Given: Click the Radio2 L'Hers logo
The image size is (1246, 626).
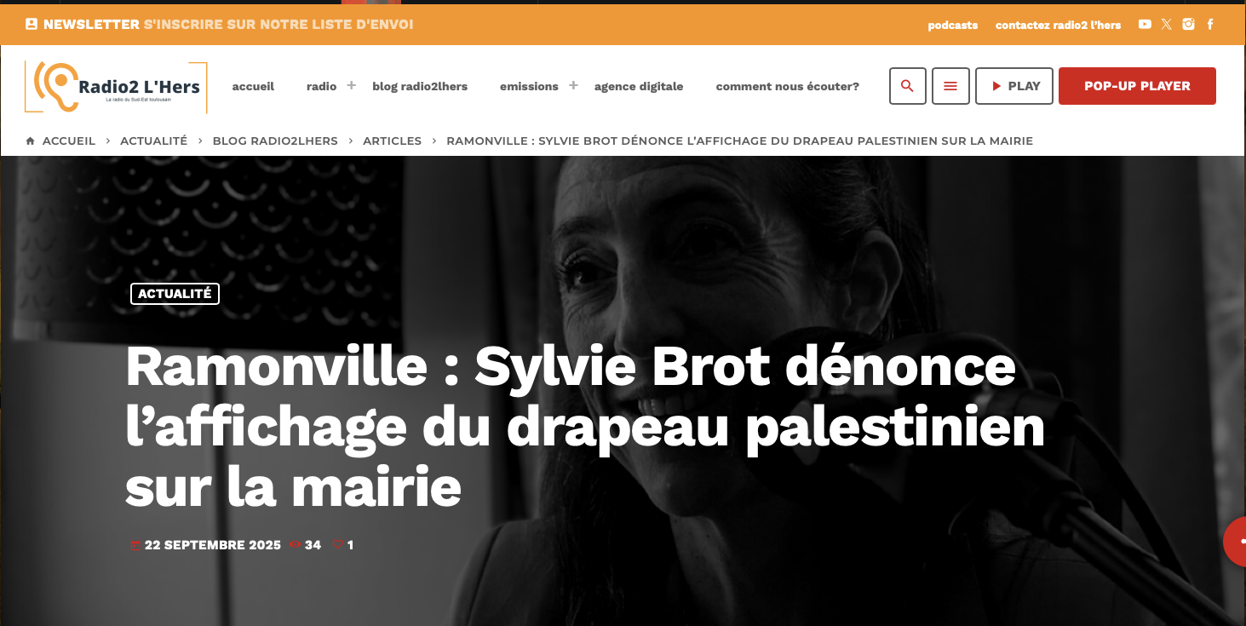Looking at the screenshot, I should [117, 87].
